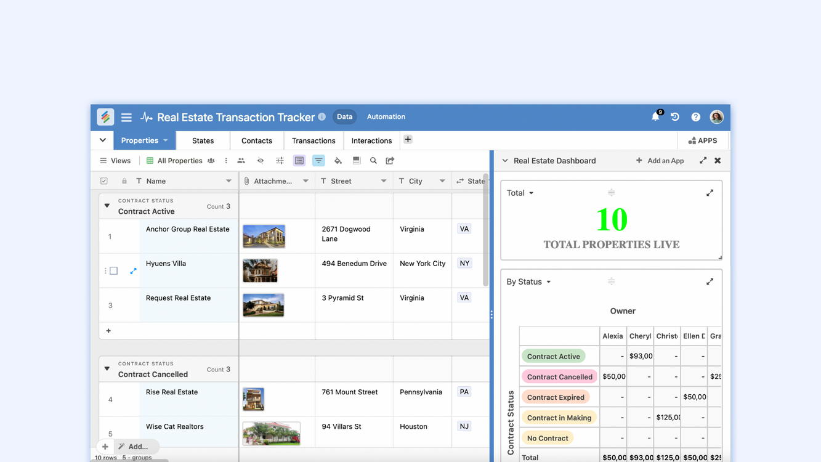This screenshot has height=462, width=821.
Task: Click Add an App button
Action: pyautogui.click(x=660, y=161)
